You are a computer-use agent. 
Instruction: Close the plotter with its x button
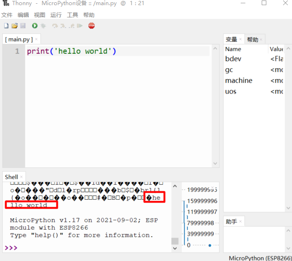(x=212, y=187)
